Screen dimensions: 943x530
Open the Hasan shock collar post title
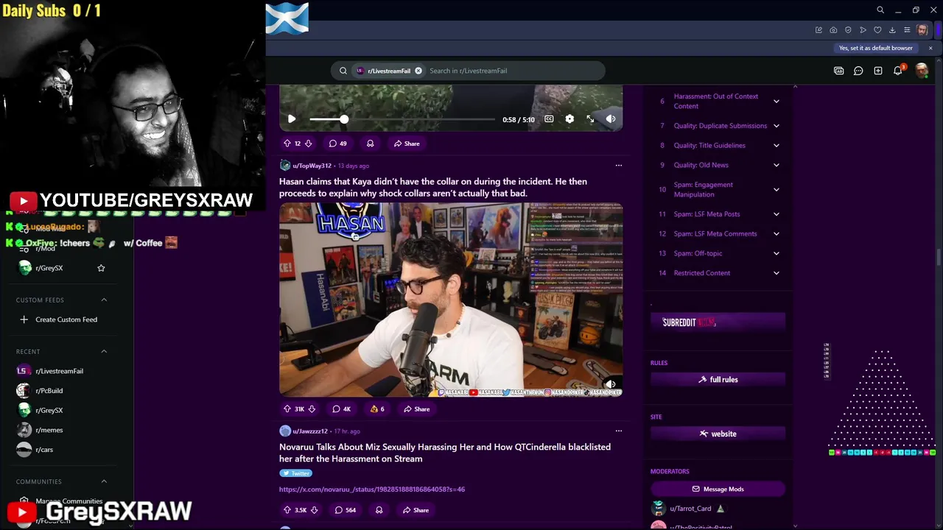pos(433,187)
